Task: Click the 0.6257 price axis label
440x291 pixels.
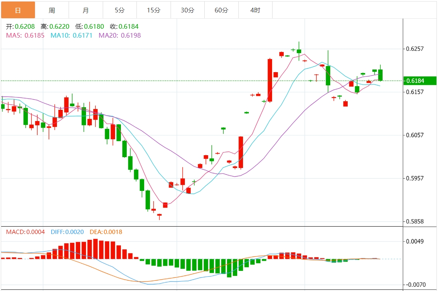Action: coord(415,49)
